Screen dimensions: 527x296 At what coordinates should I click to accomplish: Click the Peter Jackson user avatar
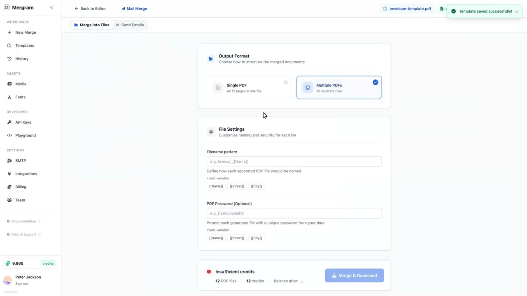8,280
